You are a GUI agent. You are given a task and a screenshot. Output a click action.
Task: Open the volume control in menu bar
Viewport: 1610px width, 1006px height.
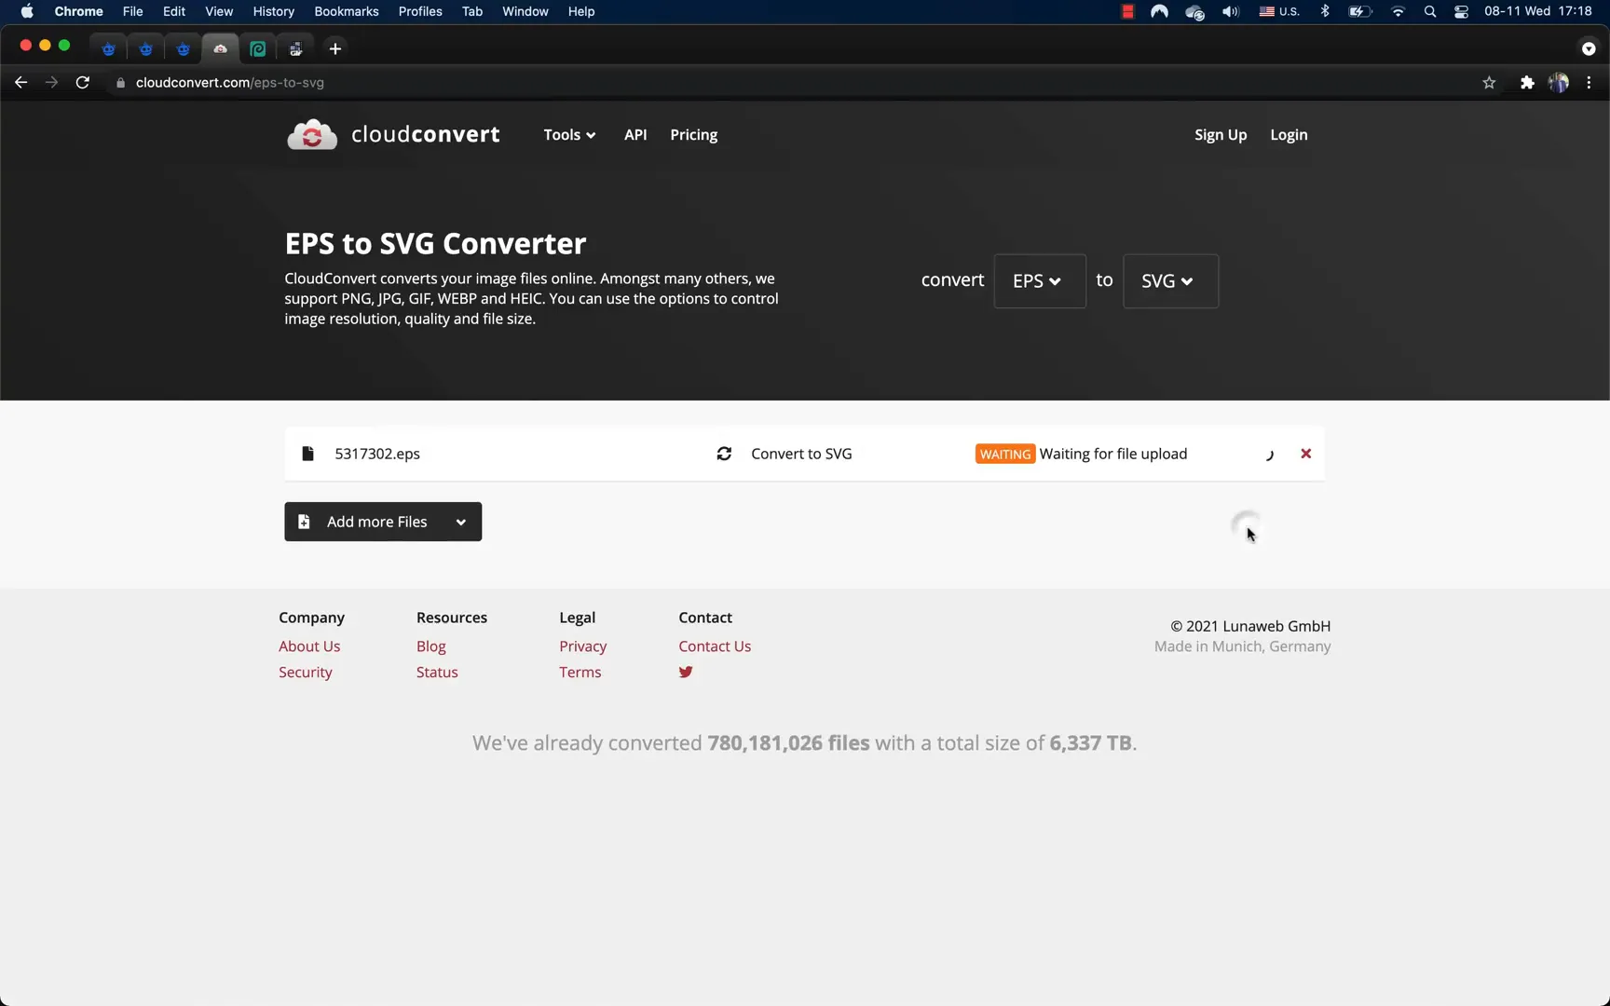1231,11
